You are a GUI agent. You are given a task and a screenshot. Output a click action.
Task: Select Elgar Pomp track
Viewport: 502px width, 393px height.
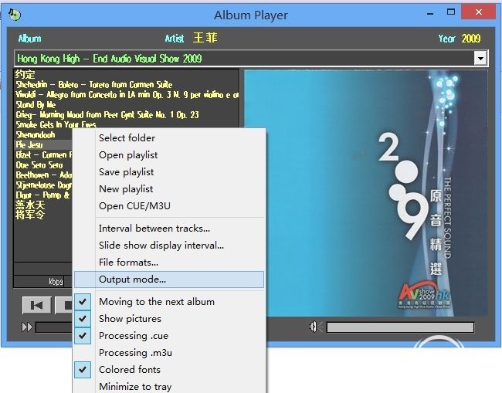42,195
